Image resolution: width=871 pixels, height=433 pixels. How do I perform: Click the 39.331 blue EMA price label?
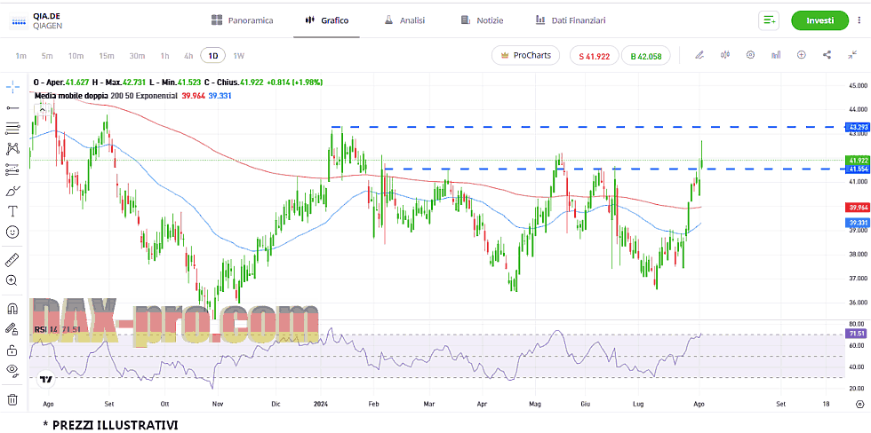[856, 223]
